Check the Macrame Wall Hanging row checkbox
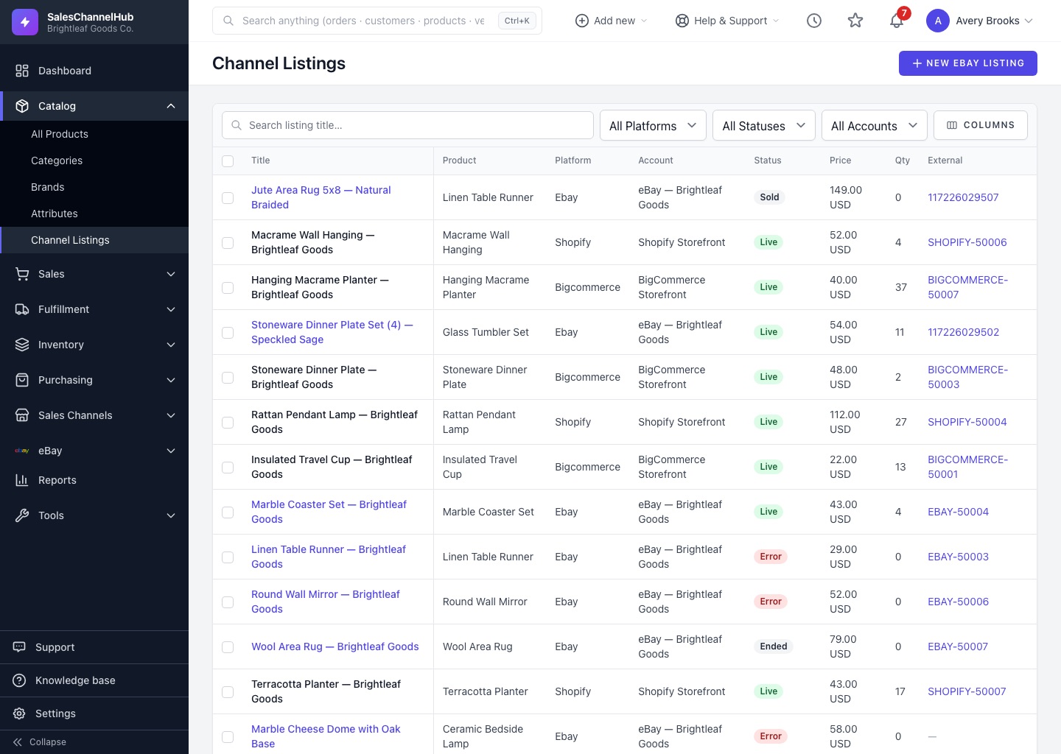This screenshot has width=1061, height=754. pyautogui.click(x=228, y=243)
